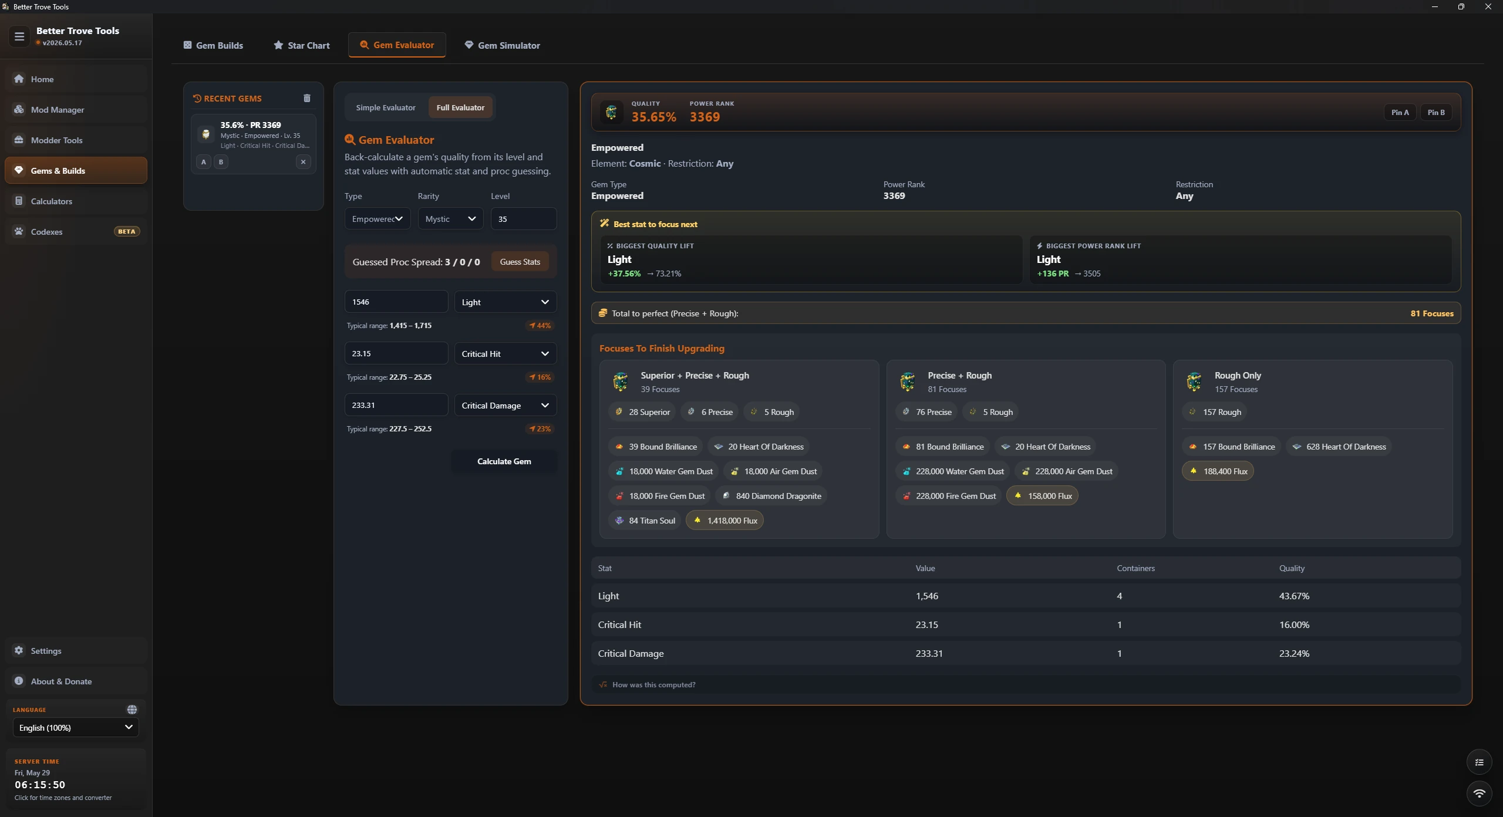Switch to Full Evaluator mode
The height and width of the screenshot is (817, 1503).
(460, 107)
